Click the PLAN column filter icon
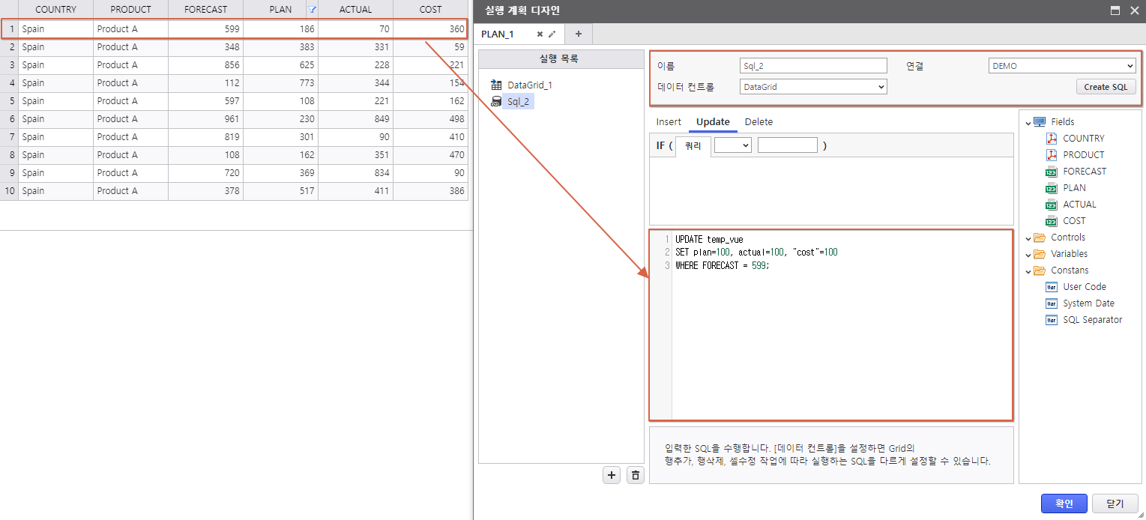Viewport: 1146px width, 520px height. click(313, 10)
